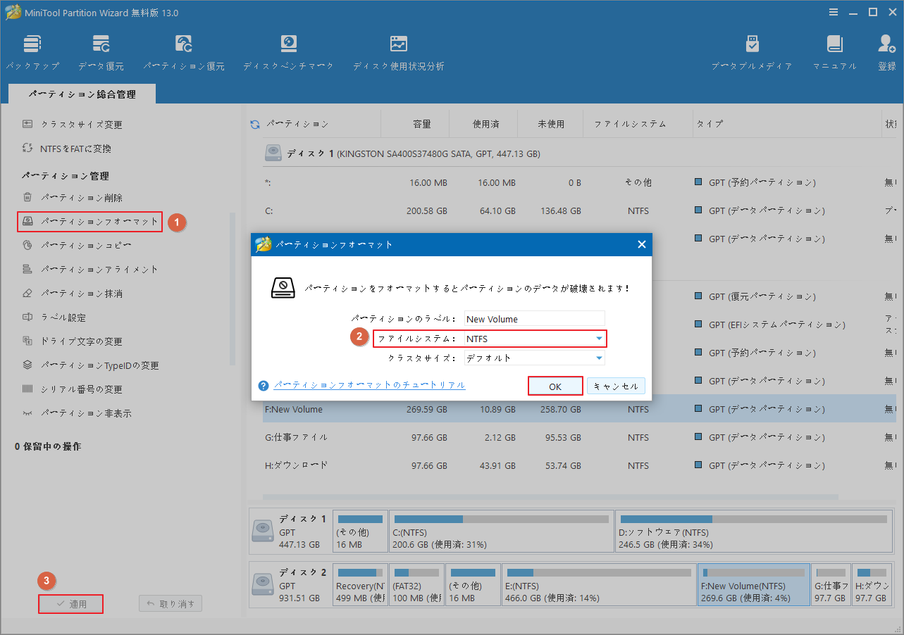
Task: Open the パーティションフォーマットのチュートリアル link
Action: pos(370,385)
